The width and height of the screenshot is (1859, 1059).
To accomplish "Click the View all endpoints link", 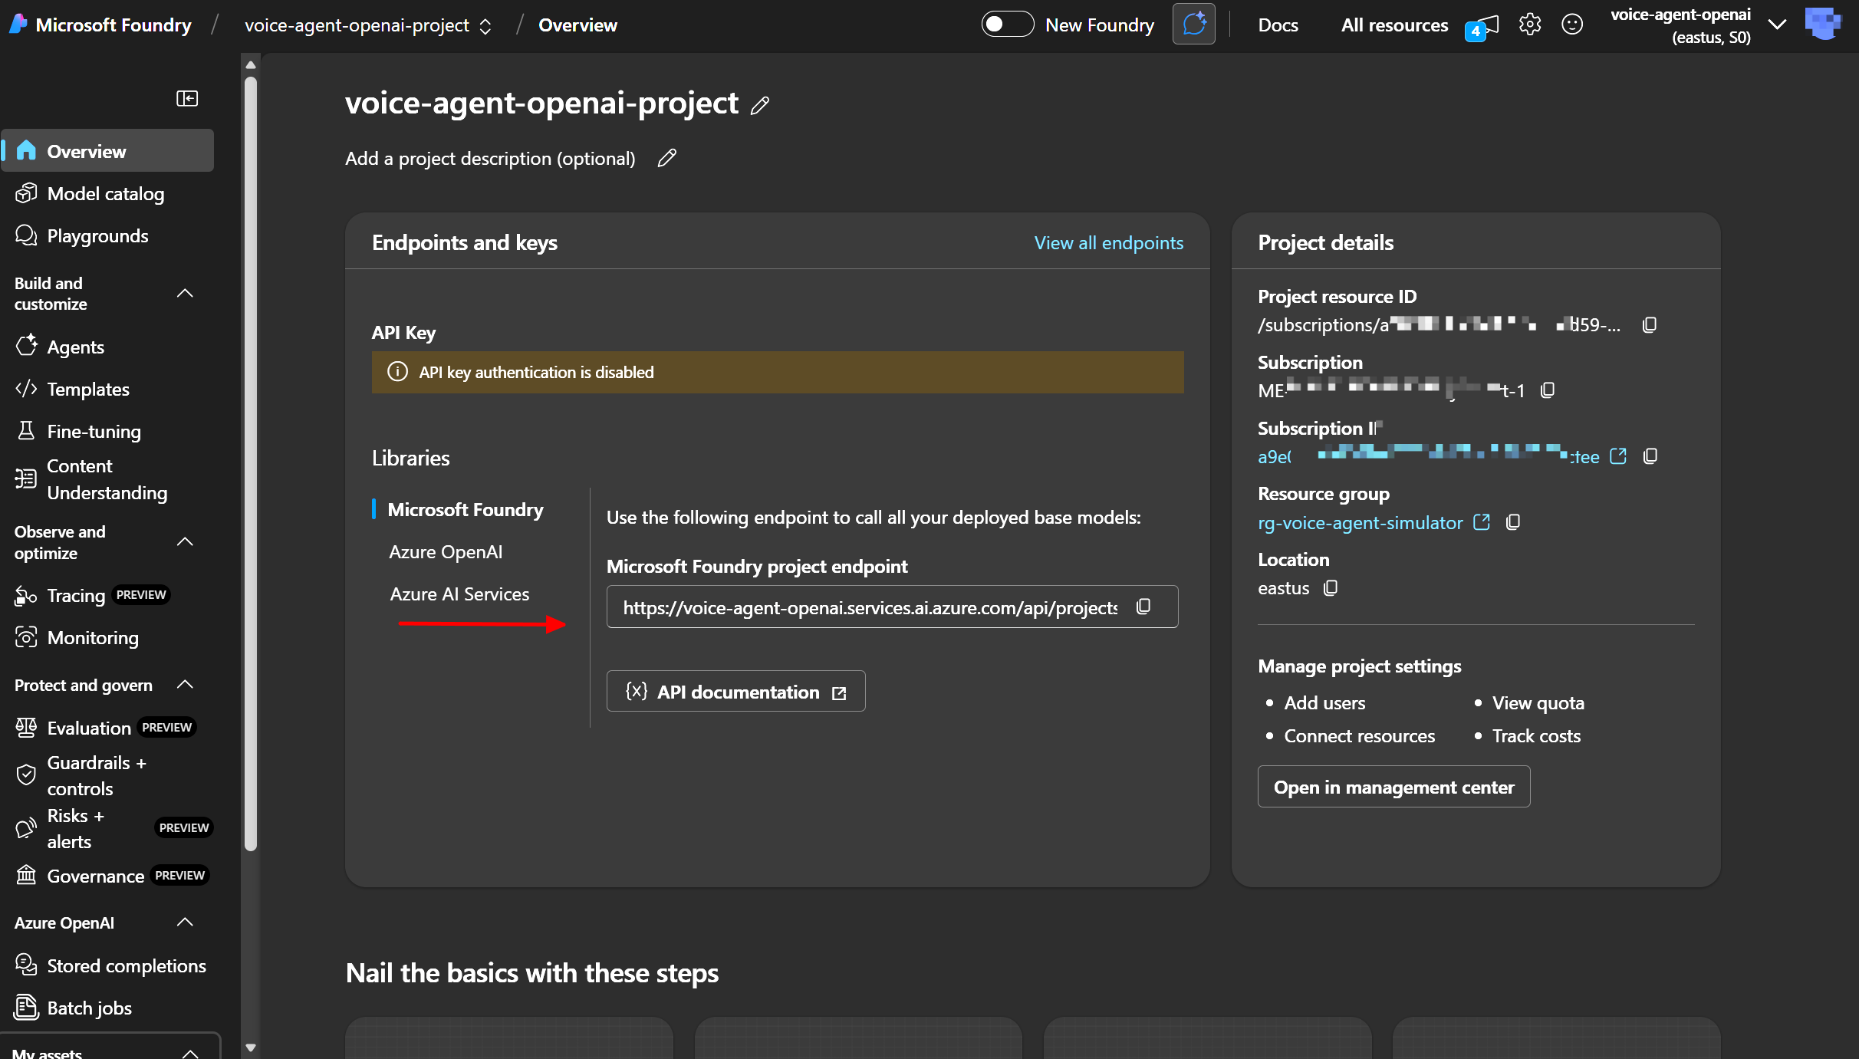I will [x=1108, y=242].
